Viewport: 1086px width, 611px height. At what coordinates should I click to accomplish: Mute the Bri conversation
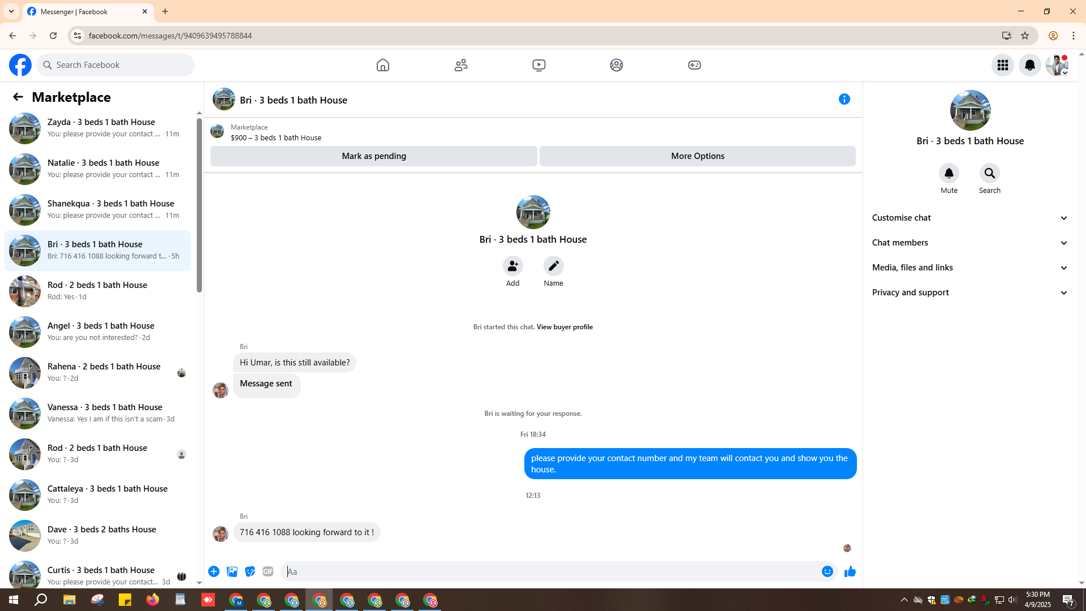tap(949, 173)
